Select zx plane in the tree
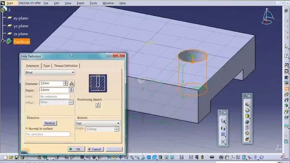 21,34
